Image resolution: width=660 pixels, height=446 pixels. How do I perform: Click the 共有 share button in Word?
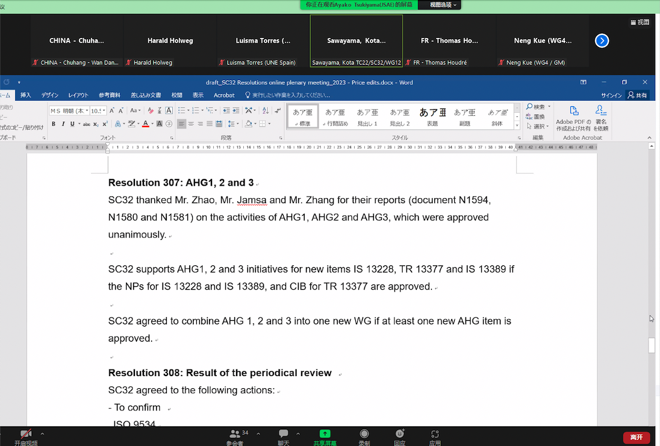click(638, 95)
